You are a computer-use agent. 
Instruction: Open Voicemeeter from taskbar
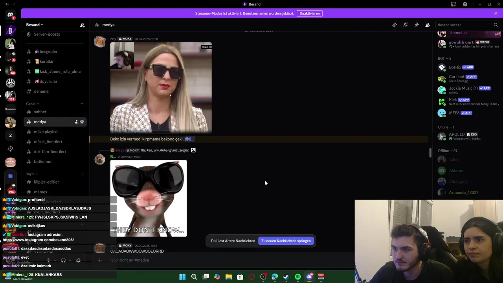click(x=321, y=277)
